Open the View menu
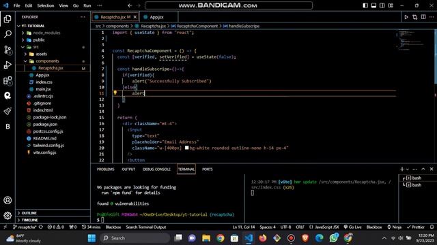The image size is (437, 245). pyautogui.click(x=64, y=5)
